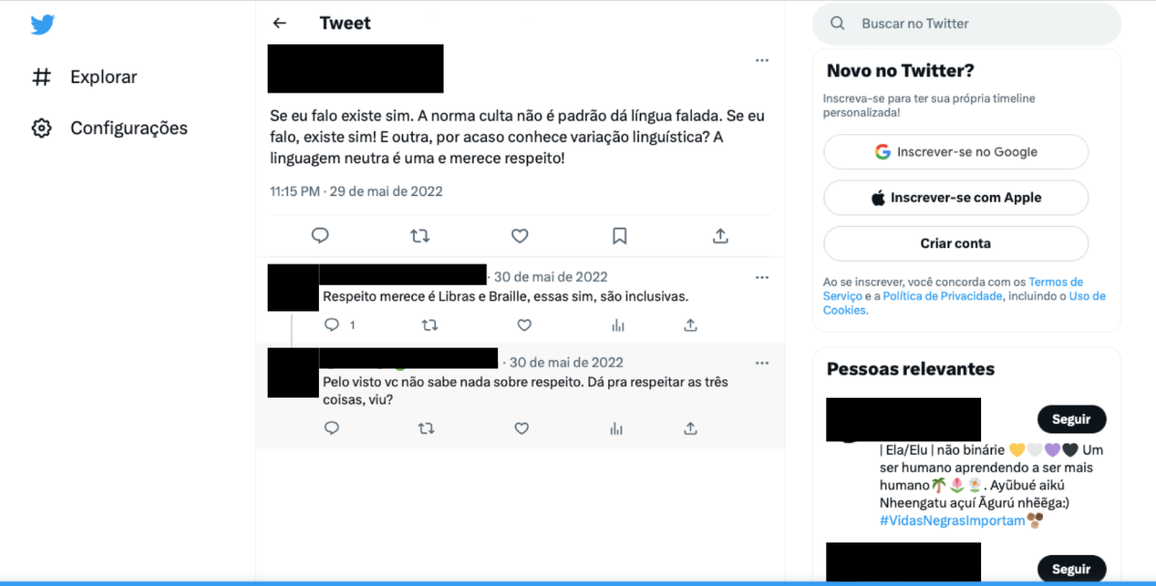
Task: Click Inscrever-se no Google button
Action: (x=956, y=152)
